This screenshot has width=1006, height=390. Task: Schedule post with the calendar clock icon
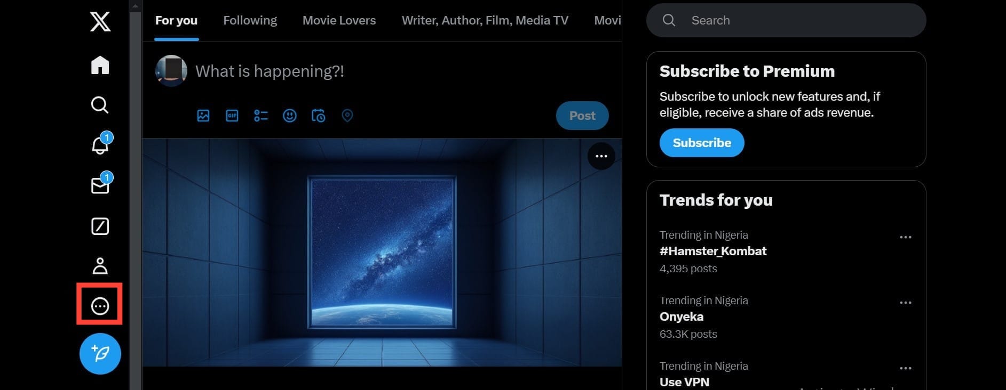[318, 116]
